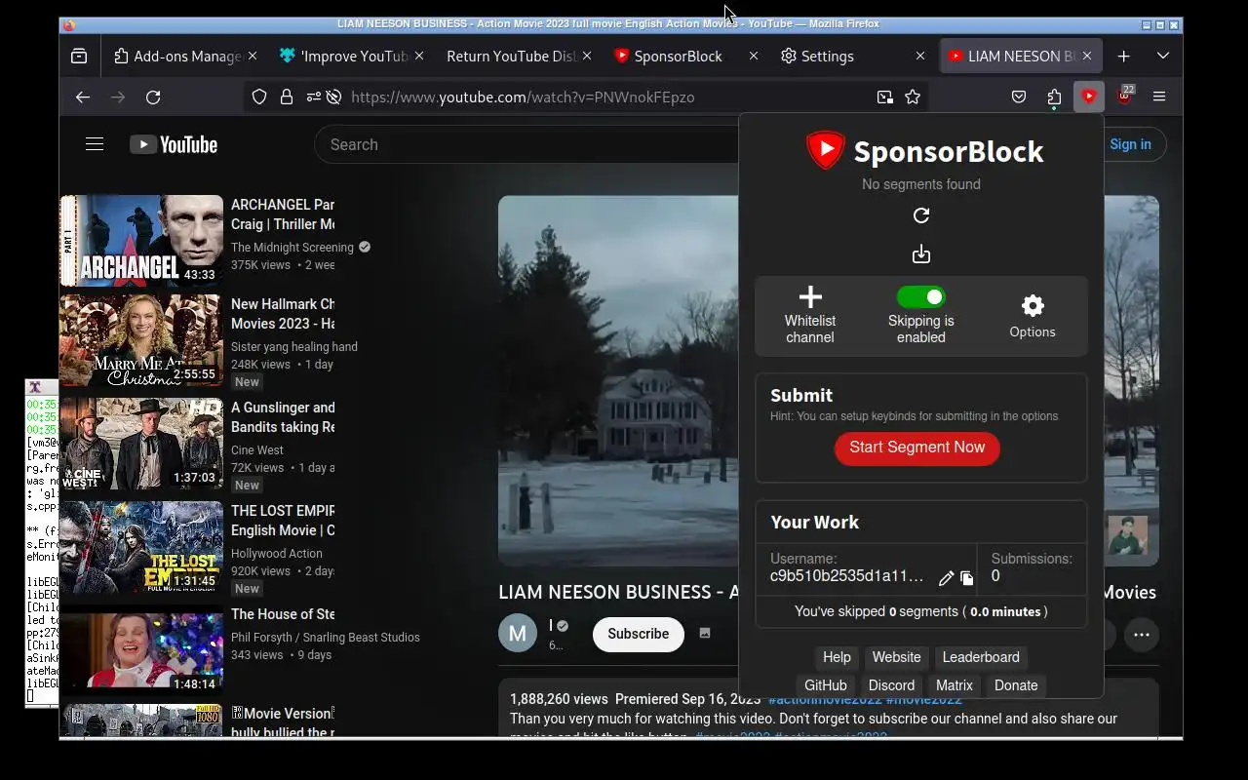Open Firefox Extensions puzzle icon

tap(1054, 97)
